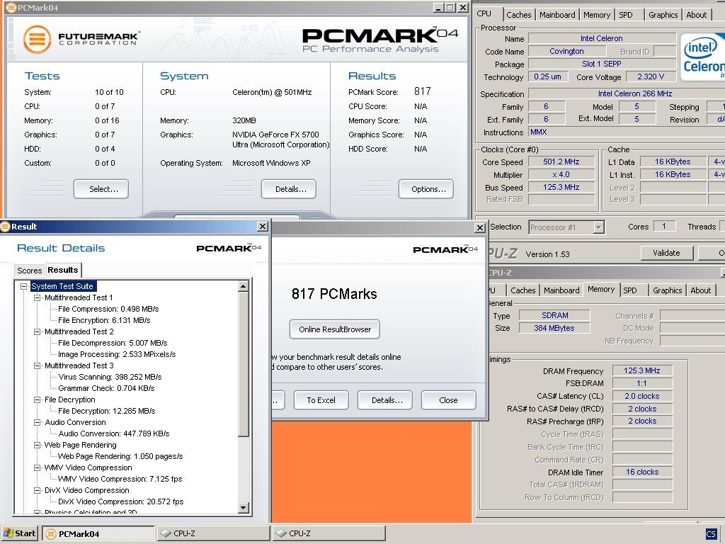Click the CS language tray indicator

(x=711, y=534)
